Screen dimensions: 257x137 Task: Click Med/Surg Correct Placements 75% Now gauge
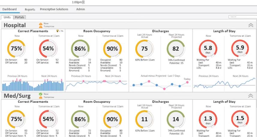click(16, 119)
